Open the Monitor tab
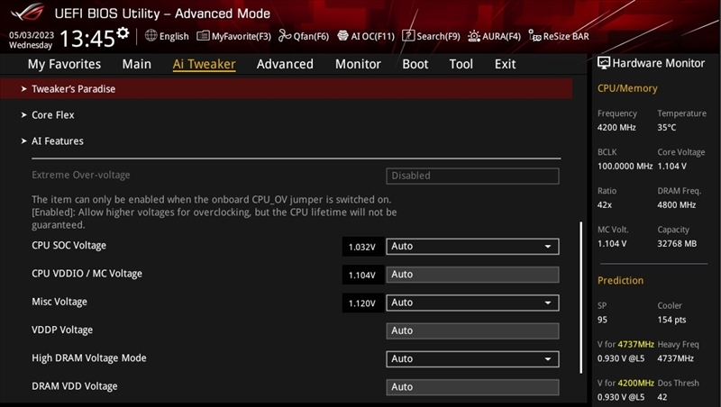This screenshot has width=721, height=407. (x=358, y=64)
